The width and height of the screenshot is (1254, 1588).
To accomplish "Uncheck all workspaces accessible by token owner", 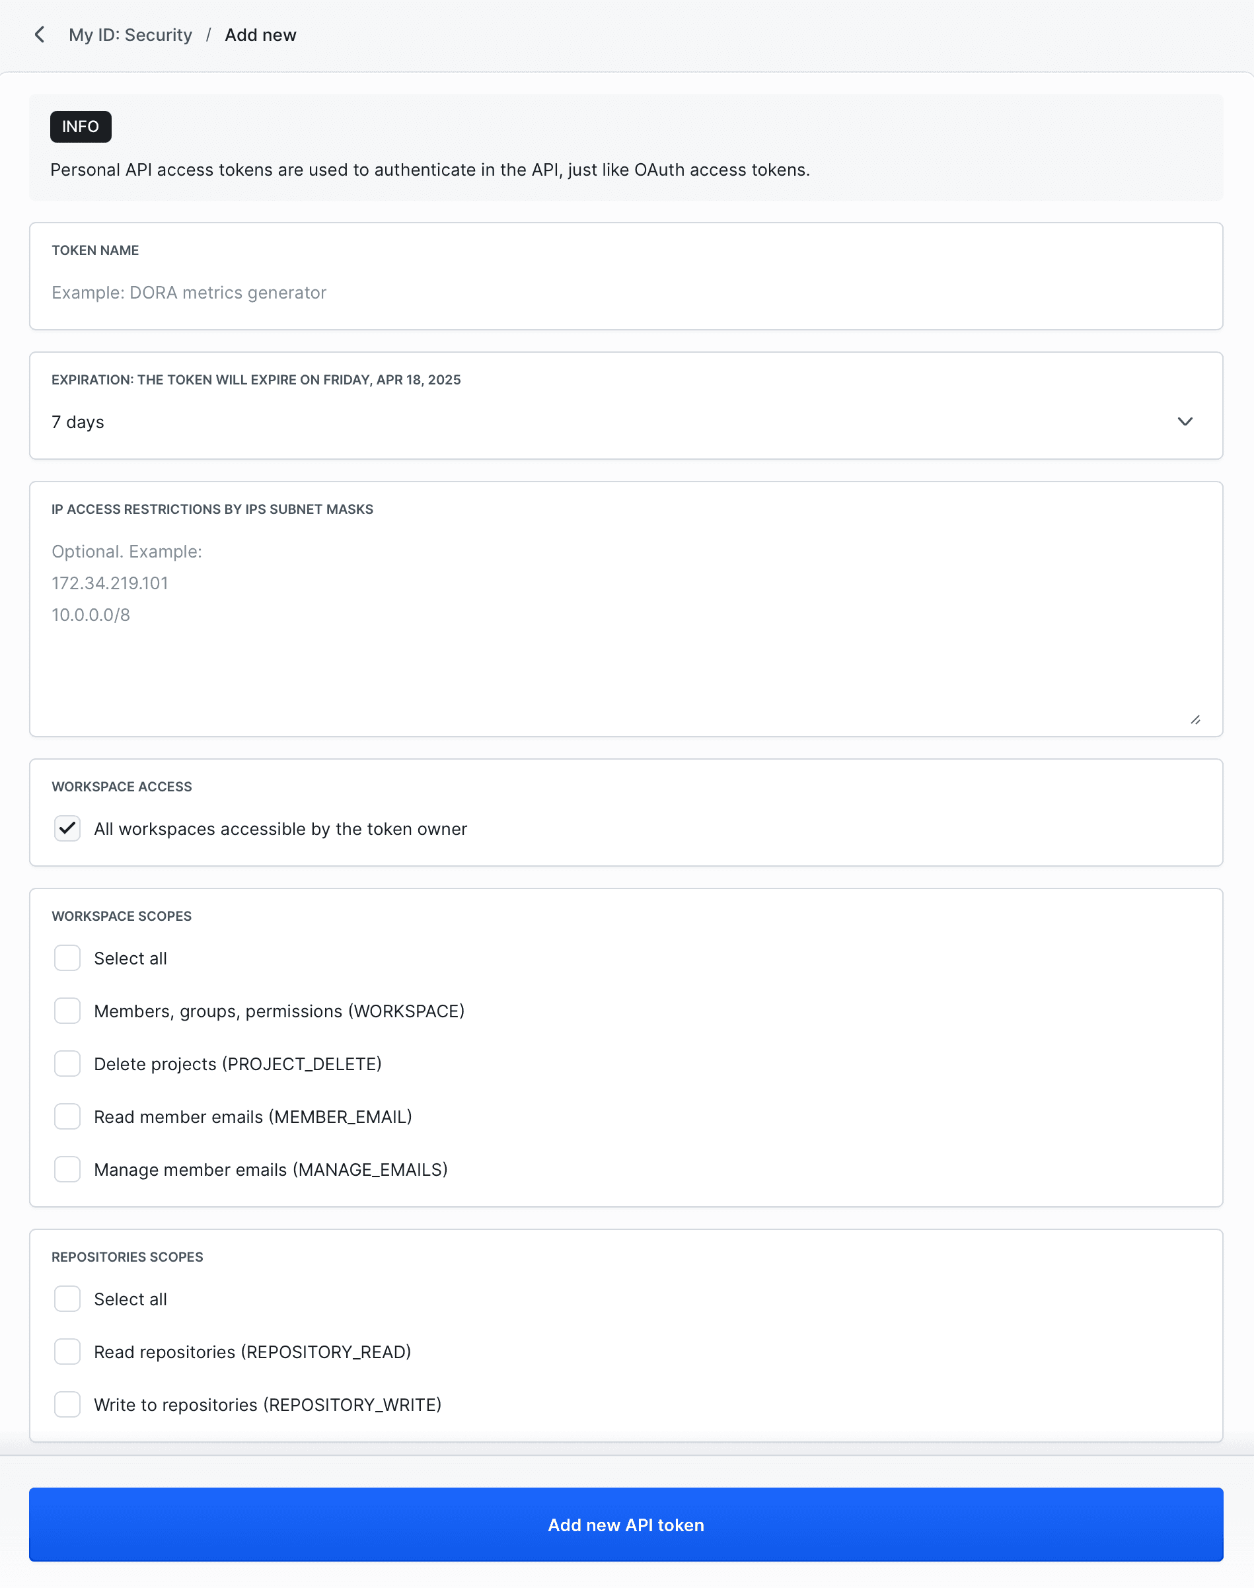I will pyautogui.click(x=67, y=829).
